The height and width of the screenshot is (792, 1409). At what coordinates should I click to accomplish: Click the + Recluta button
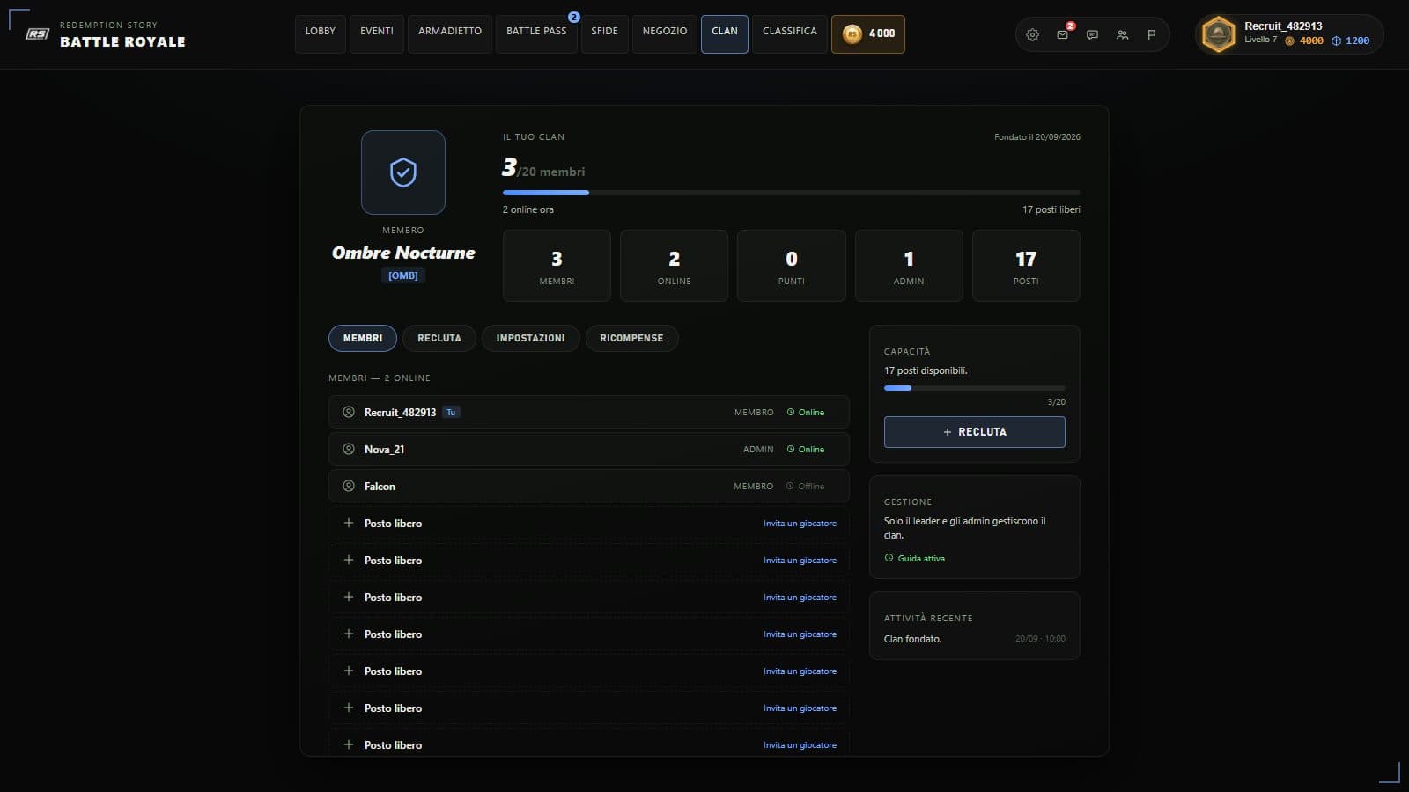point(975,432)
